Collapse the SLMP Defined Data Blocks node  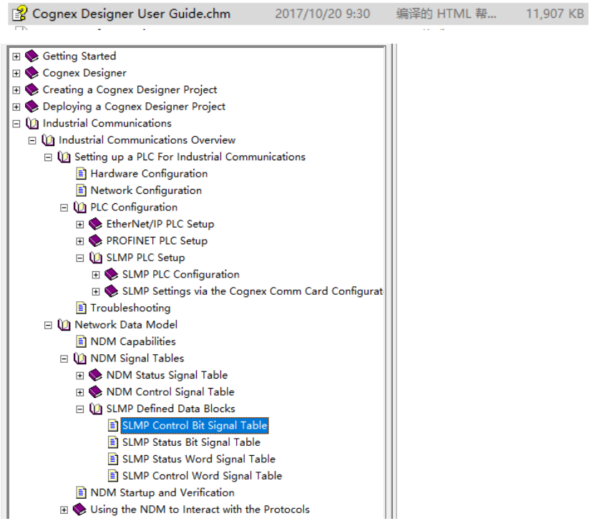pos(80,409)
